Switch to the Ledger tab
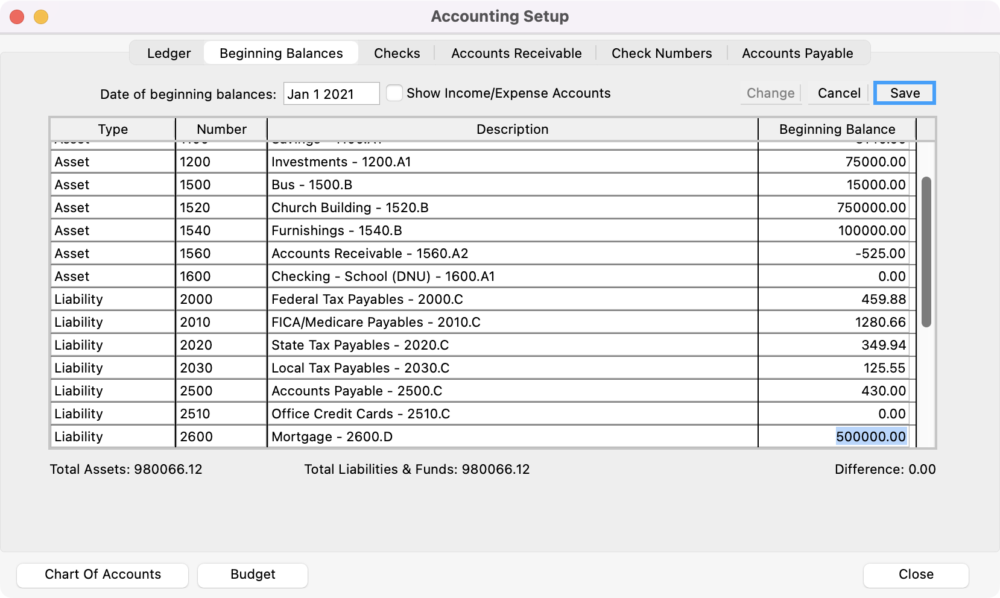This screenshot has height=598, width=1000. (x=168, y=53)
